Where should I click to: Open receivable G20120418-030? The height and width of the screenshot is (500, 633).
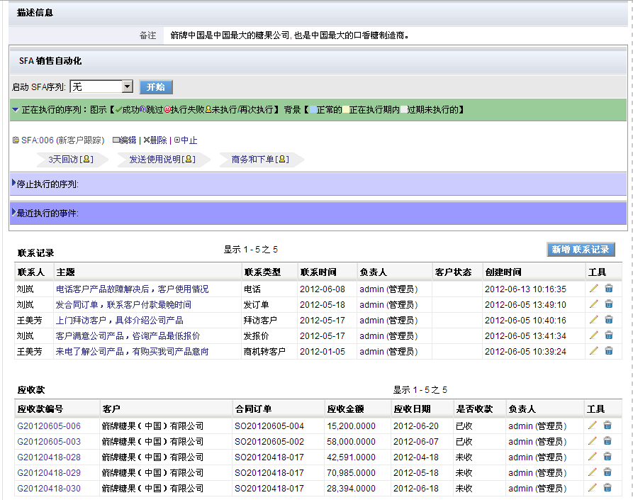click(x=49, y=488)
